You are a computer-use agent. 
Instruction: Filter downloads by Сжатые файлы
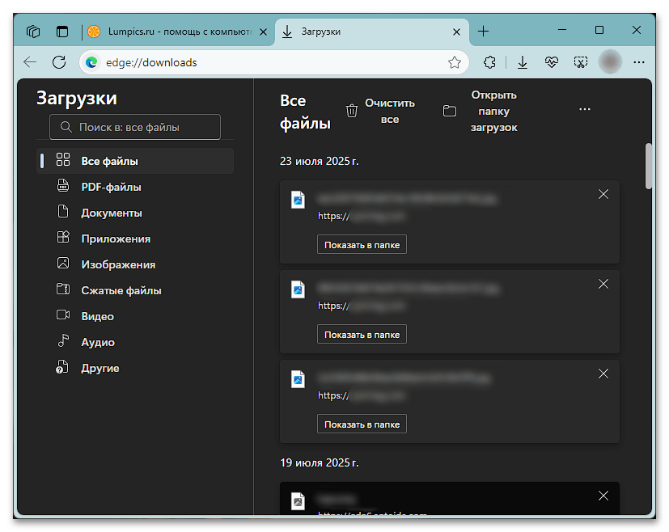pos(121,290)
